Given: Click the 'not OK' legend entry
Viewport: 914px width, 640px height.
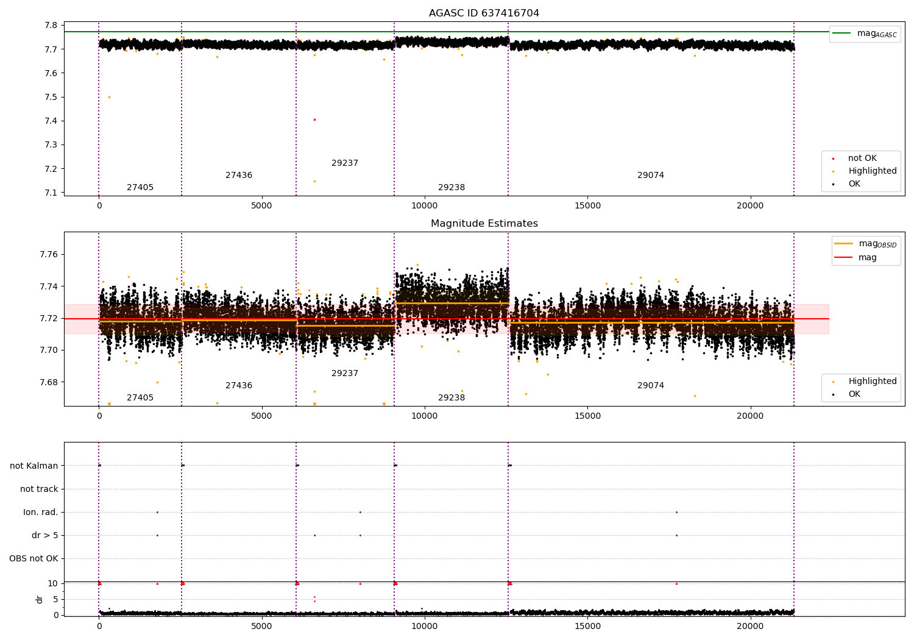Looking at the screenshot, I should click(x=862, y=158).
